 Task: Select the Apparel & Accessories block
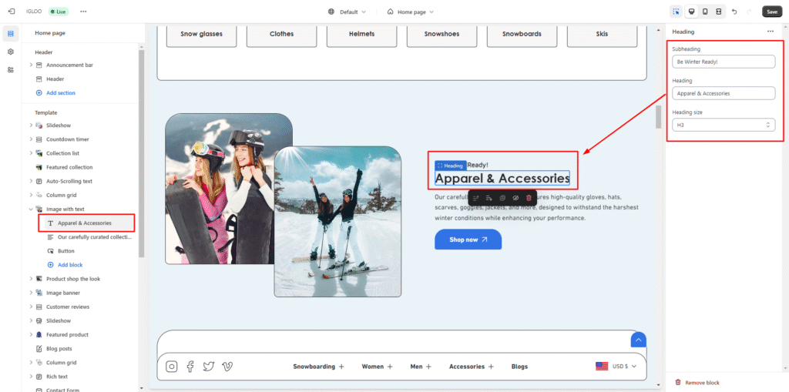(x=85, y=223)
